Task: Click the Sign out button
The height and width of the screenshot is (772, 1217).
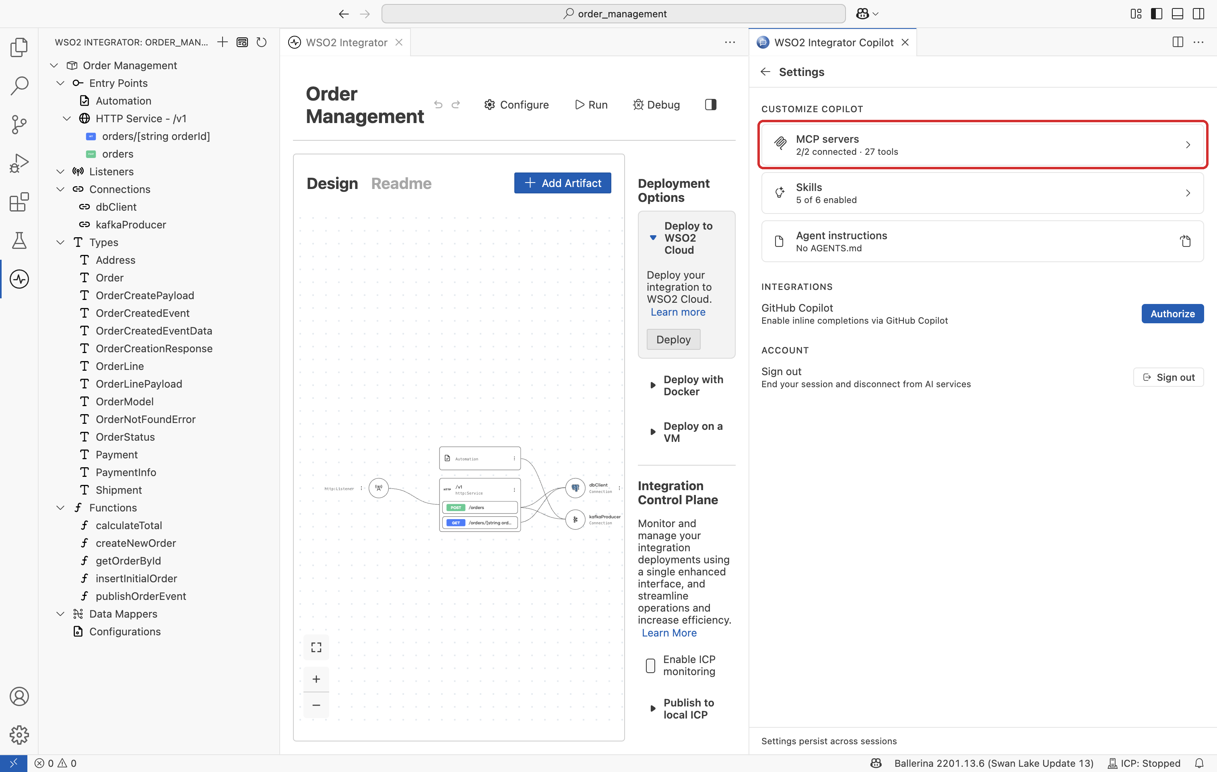Action: (1168, 377)
